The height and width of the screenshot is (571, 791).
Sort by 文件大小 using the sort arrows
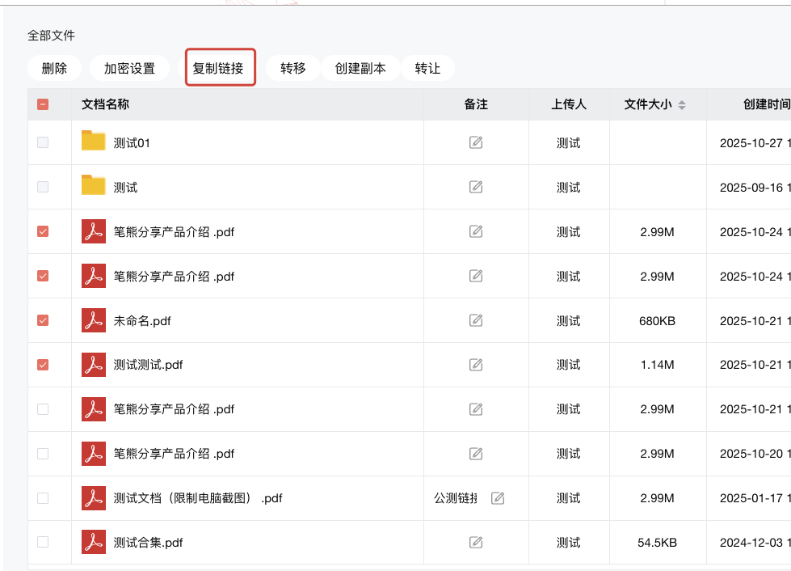coord(682,105)
